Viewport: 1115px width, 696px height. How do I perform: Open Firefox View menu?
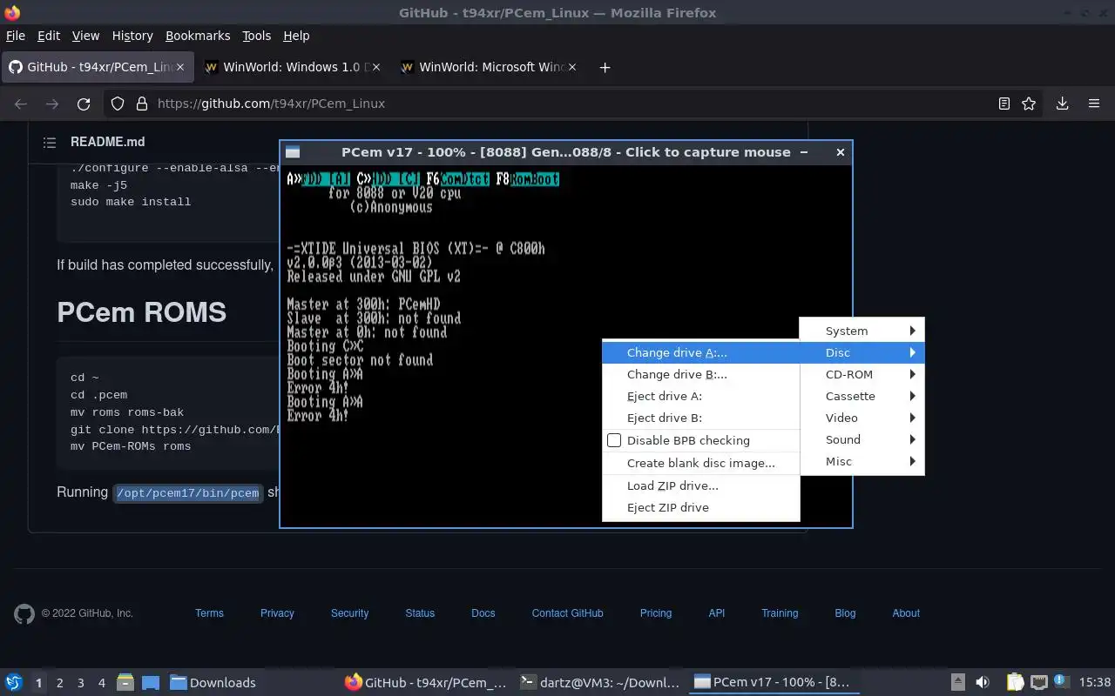pyautogui.click(x=85, y=36)
